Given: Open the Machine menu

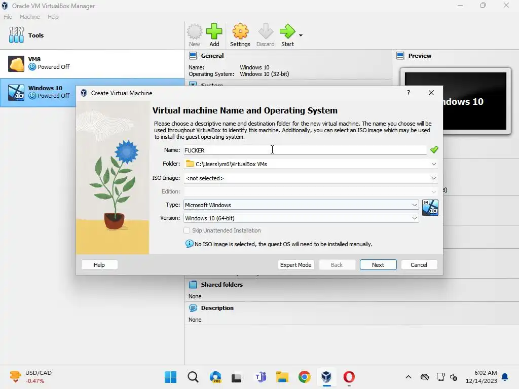Looking at the screenshot, I should 30,17.
